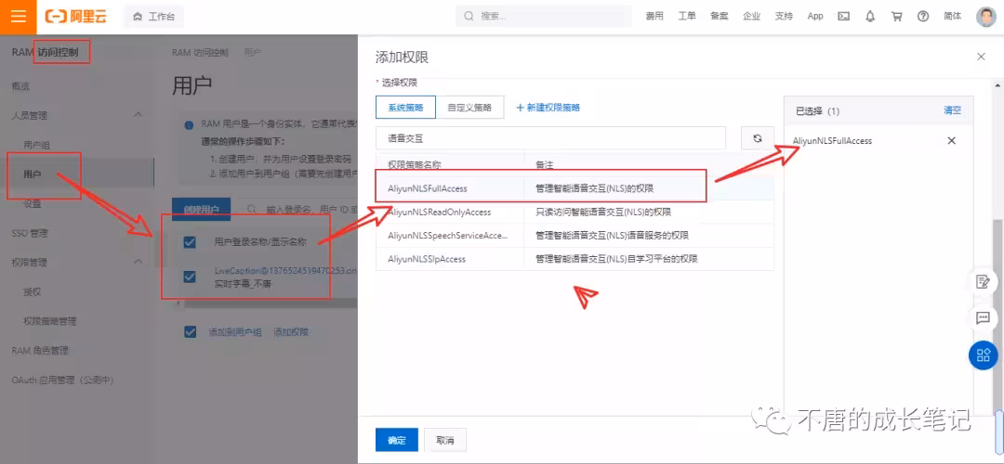Open the 企业 menu
Viewport: 1004px width, 464px height.
[x=752, y=17]
